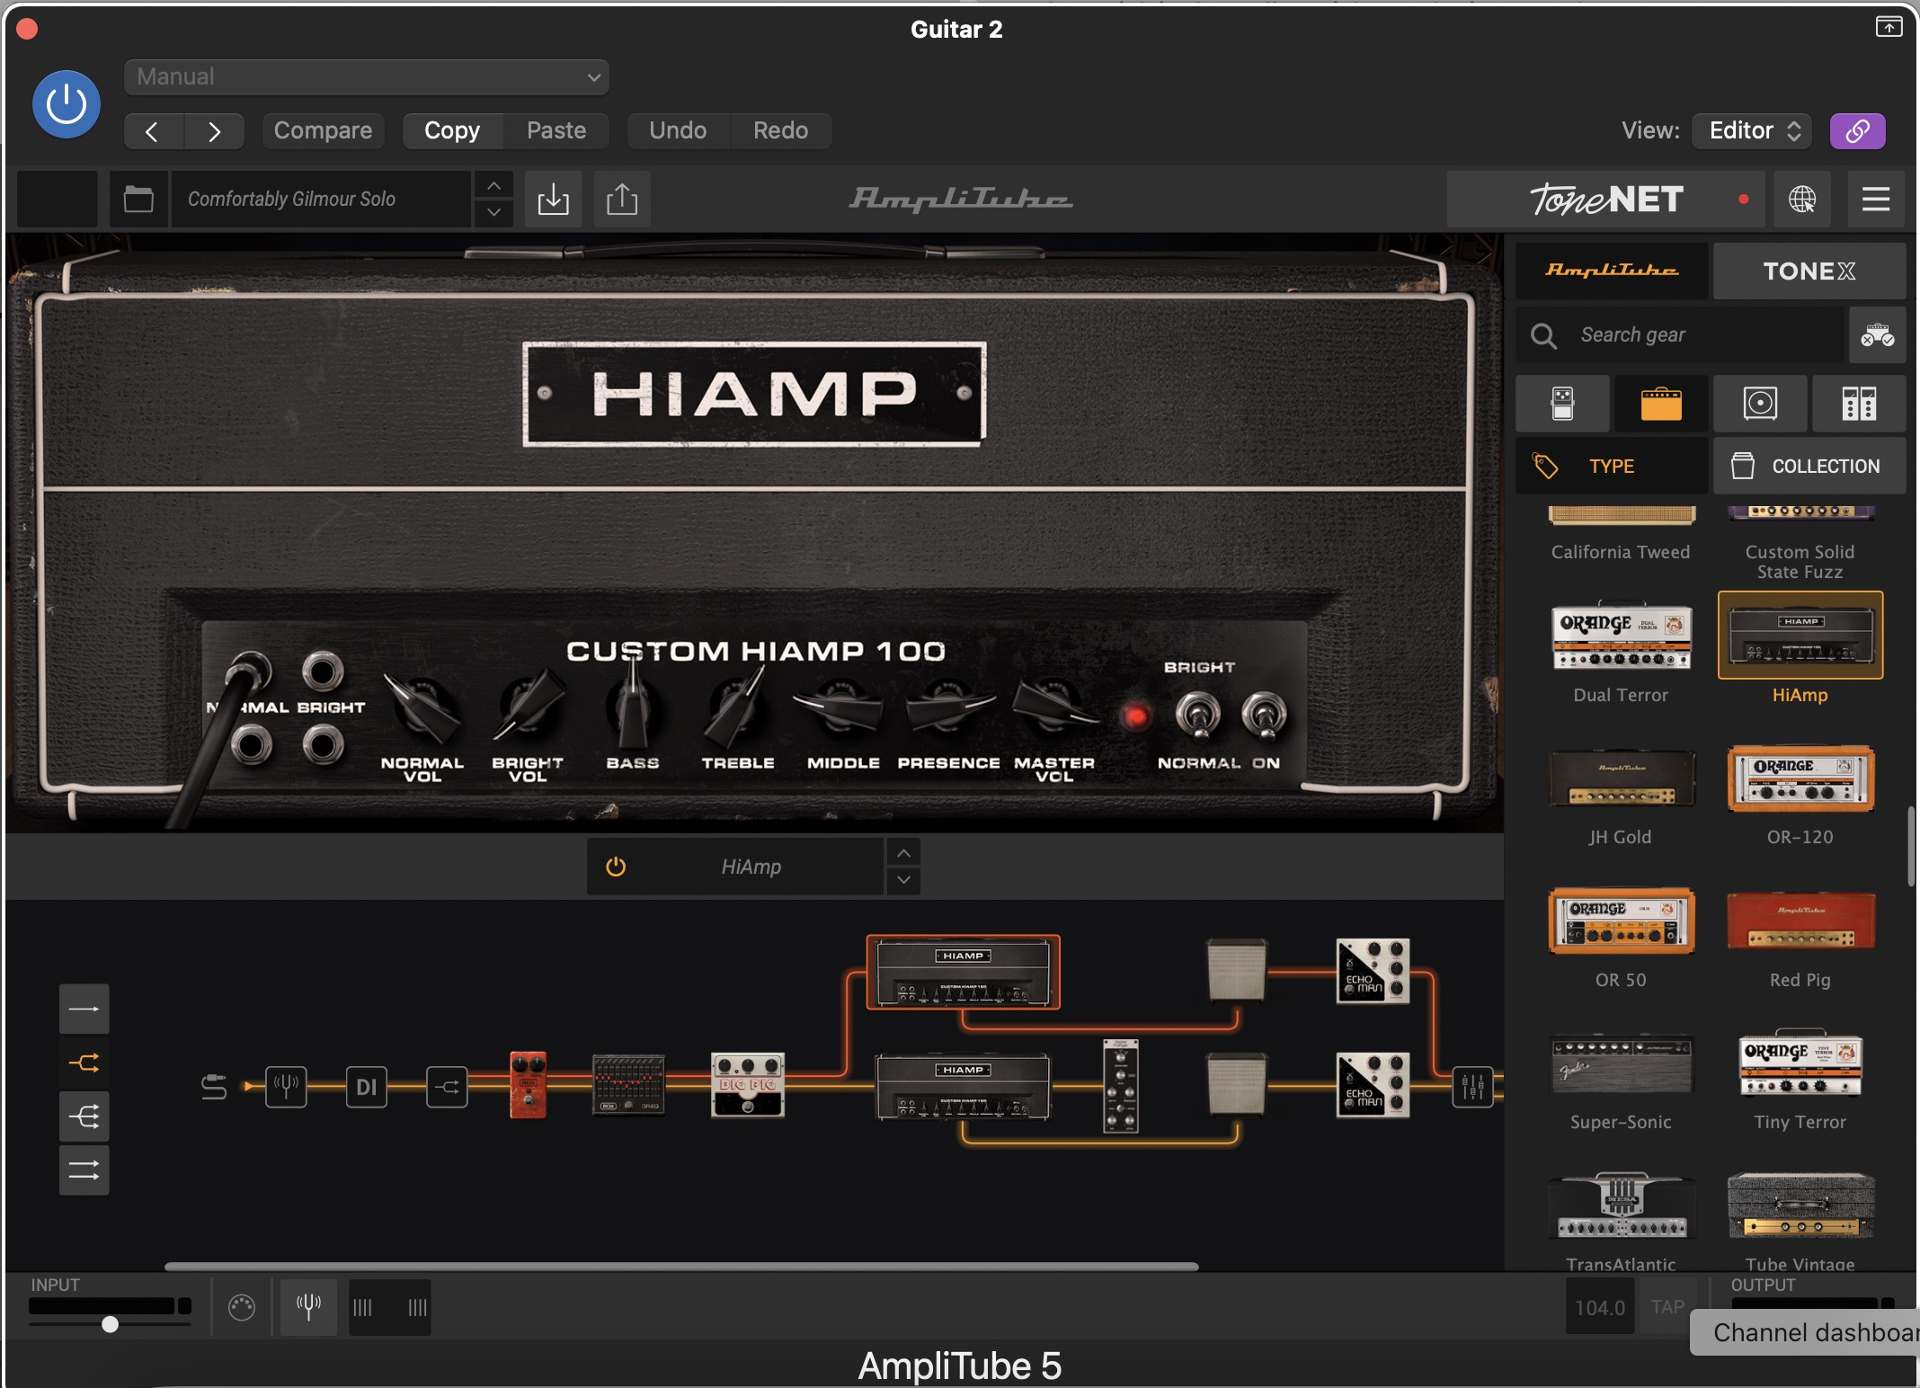Select the Tiny Terror amp thumbnail
This screenshot has height=1388, width=1920.
[x=1800, y=1063]
